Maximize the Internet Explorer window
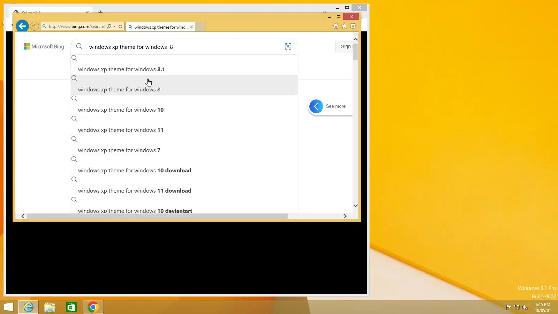The width and height of the screenshot is (558, 314). (338, 17)
